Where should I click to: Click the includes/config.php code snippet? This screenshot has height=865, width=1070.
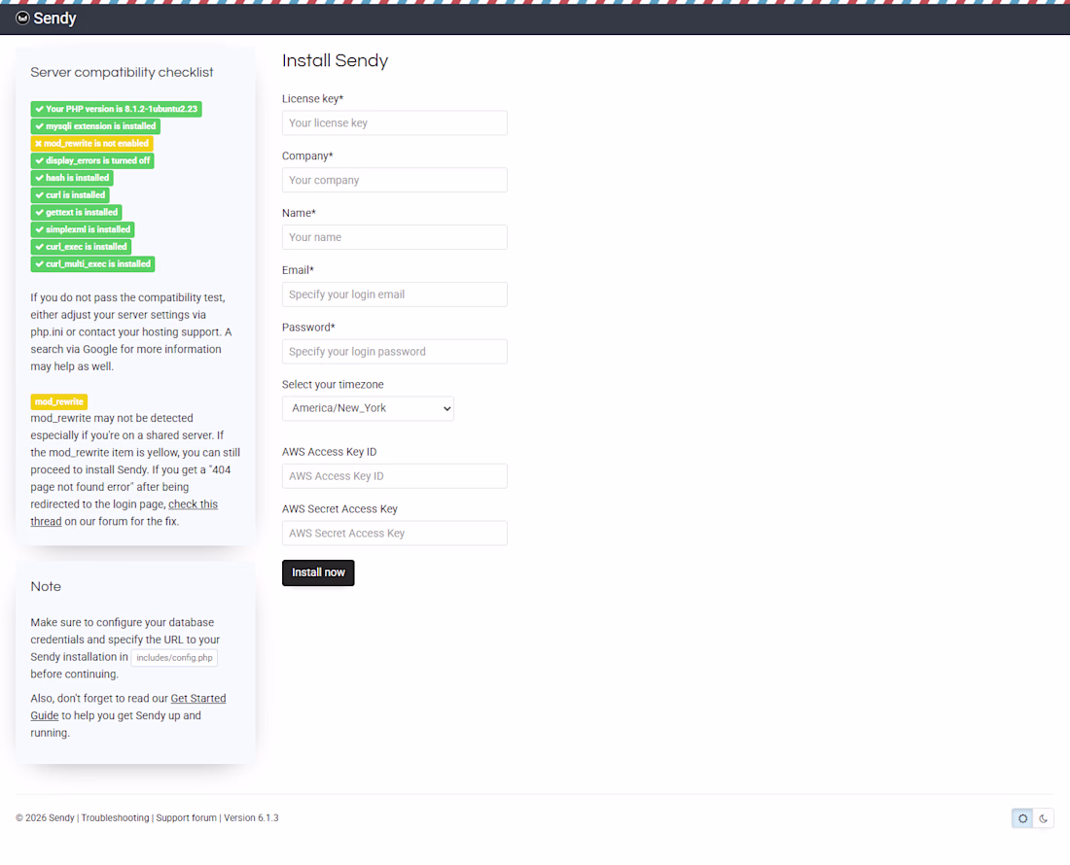tap(174, 658)
